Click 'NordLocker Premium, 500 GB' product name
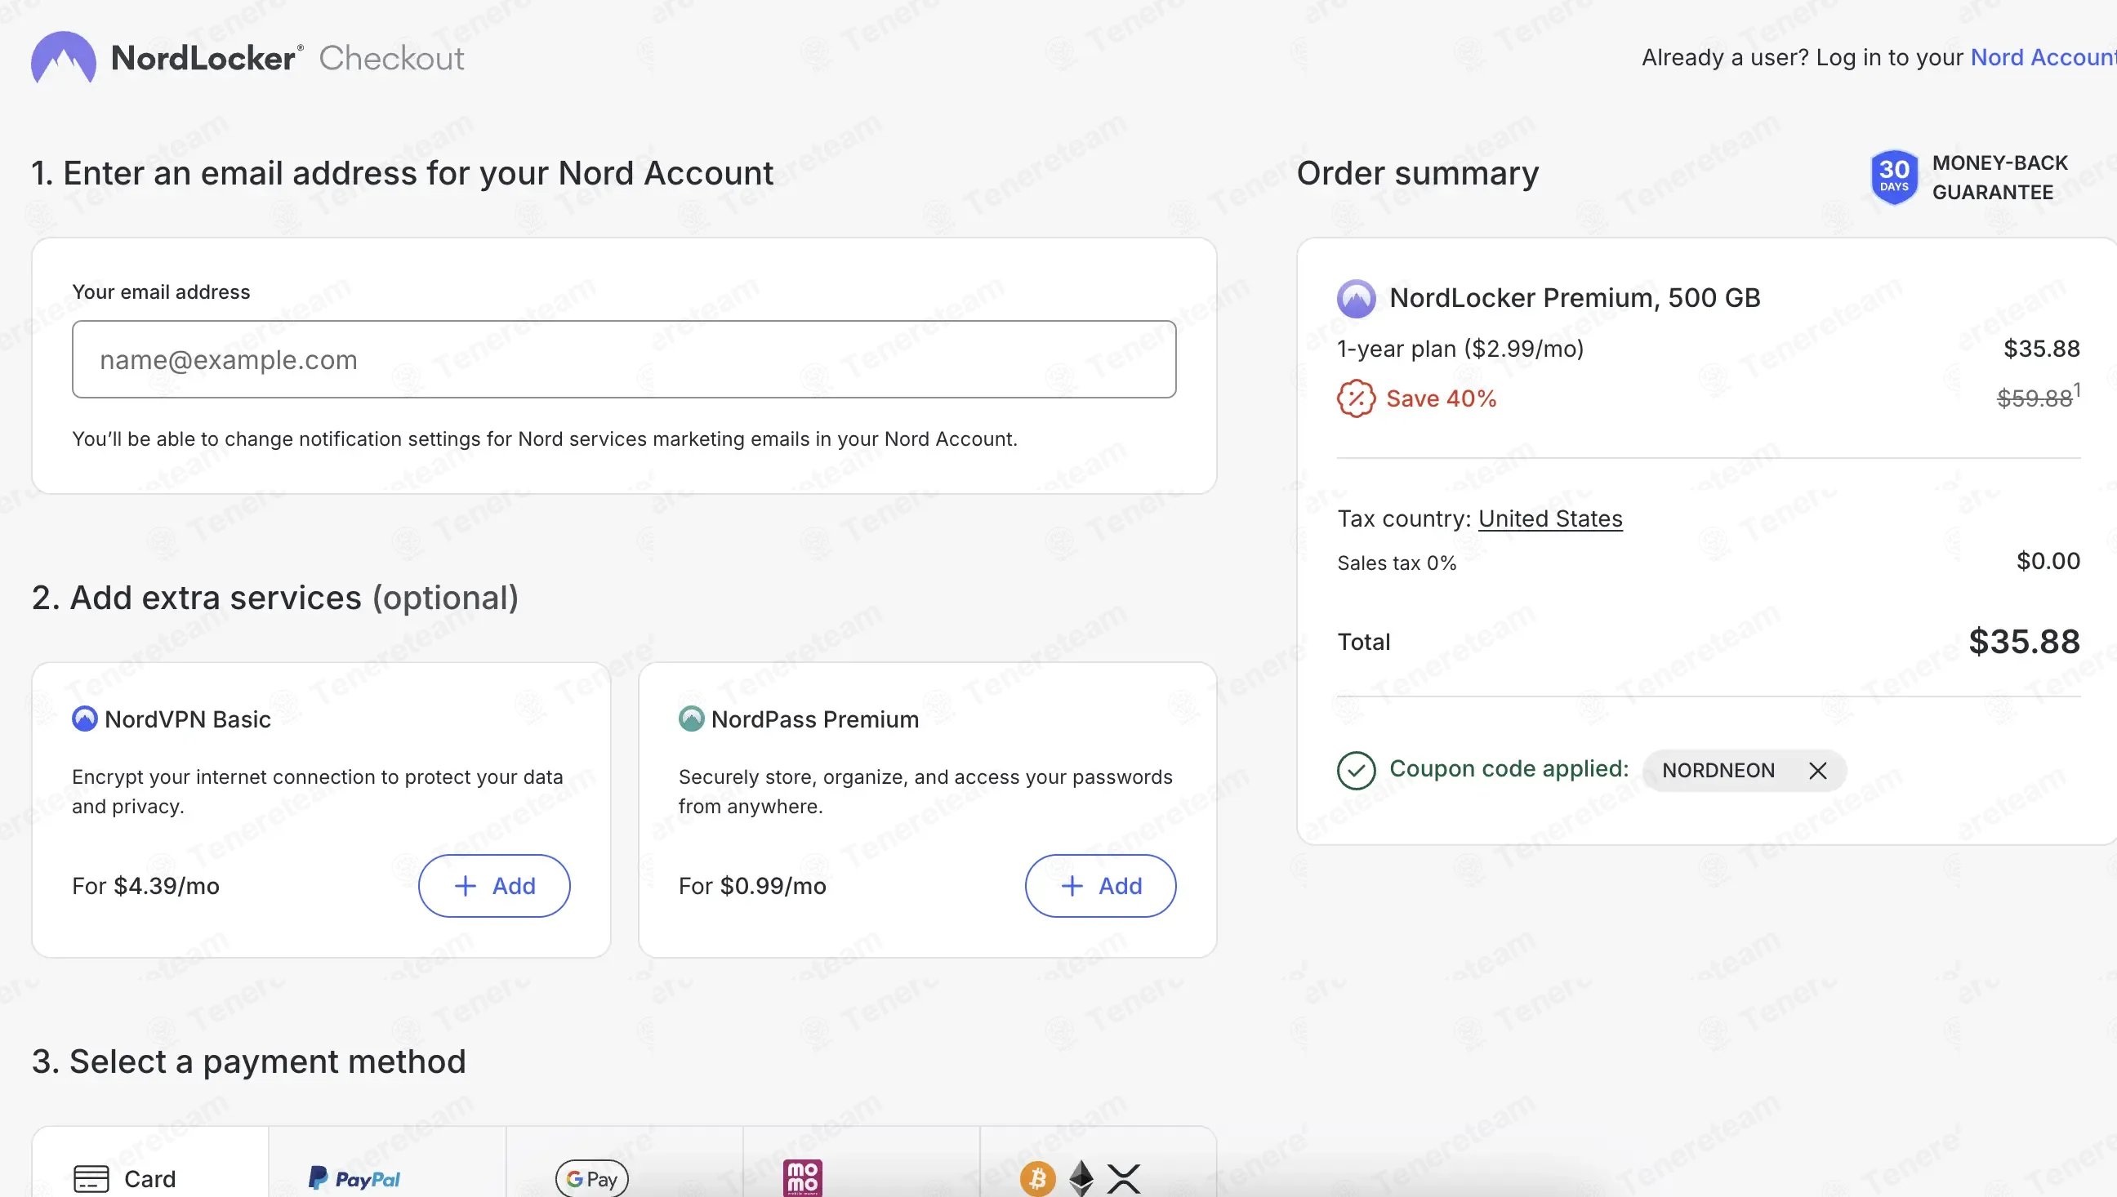This screenshot has height=1197, width=2117. pyautogui.click(x=1575, y=297)
